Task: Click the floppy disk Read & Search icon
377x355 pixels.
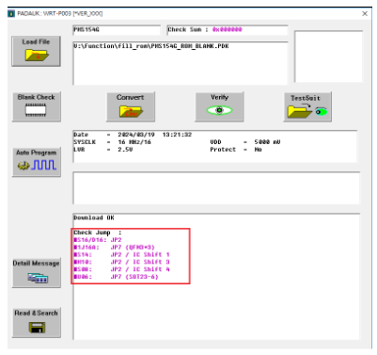Action: tap(37, 328)
